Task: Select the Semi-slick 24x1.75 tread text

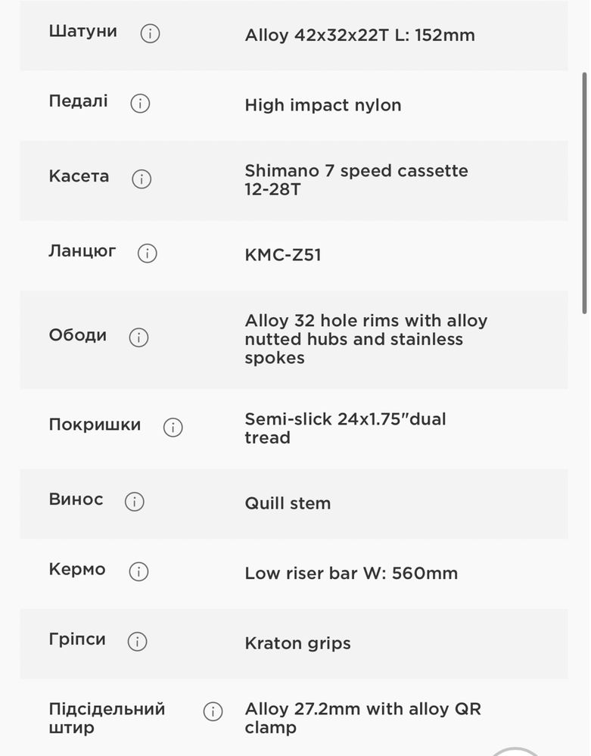Action: click(x=345, y=428)
